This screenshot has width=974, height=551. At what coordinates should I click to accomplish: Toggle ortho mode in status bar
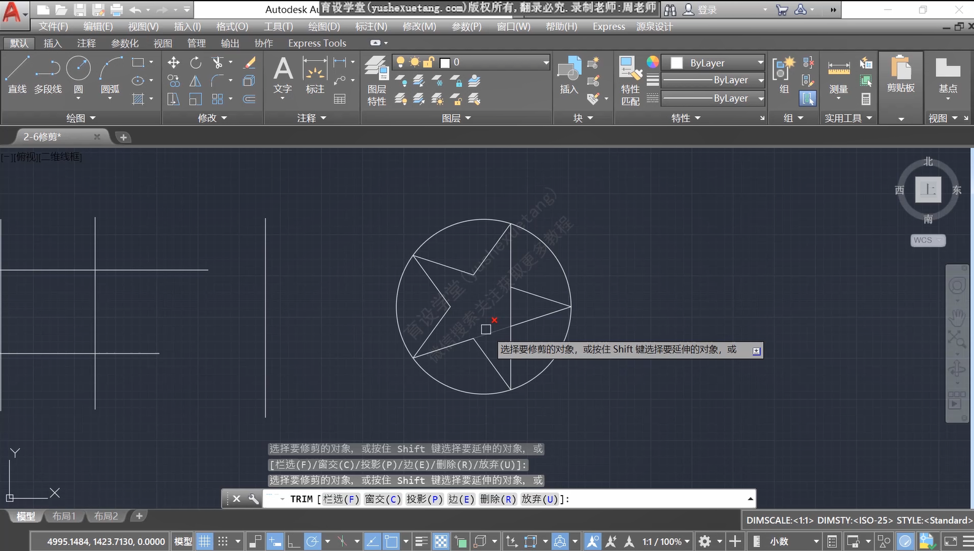pyautogui.click(x=294, y=541)
